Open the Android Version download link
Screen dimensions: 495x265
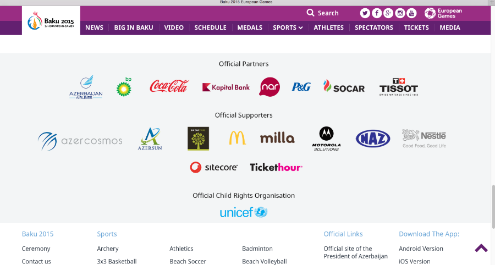coord(421,249)
